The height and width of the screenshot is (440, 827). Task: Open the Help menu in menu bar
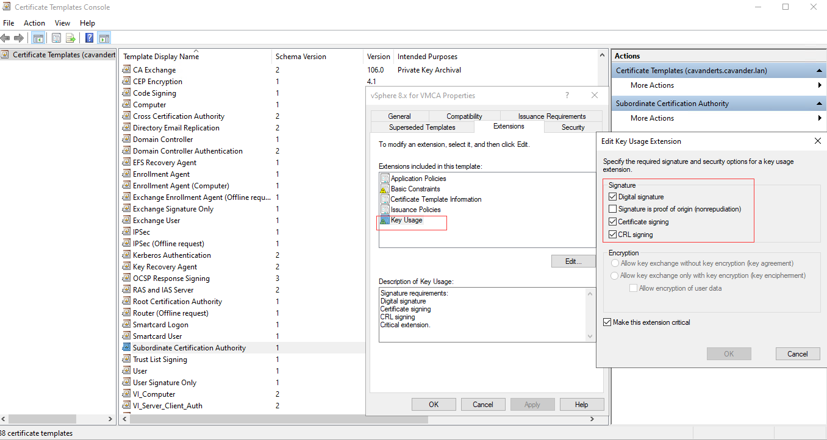pos(87,23)
